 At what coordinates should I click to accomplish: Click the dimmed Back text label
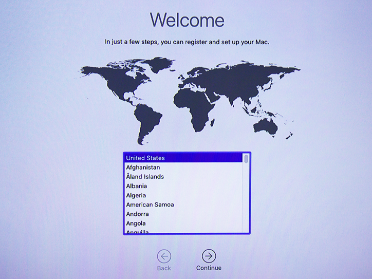(x=164, y=268)
